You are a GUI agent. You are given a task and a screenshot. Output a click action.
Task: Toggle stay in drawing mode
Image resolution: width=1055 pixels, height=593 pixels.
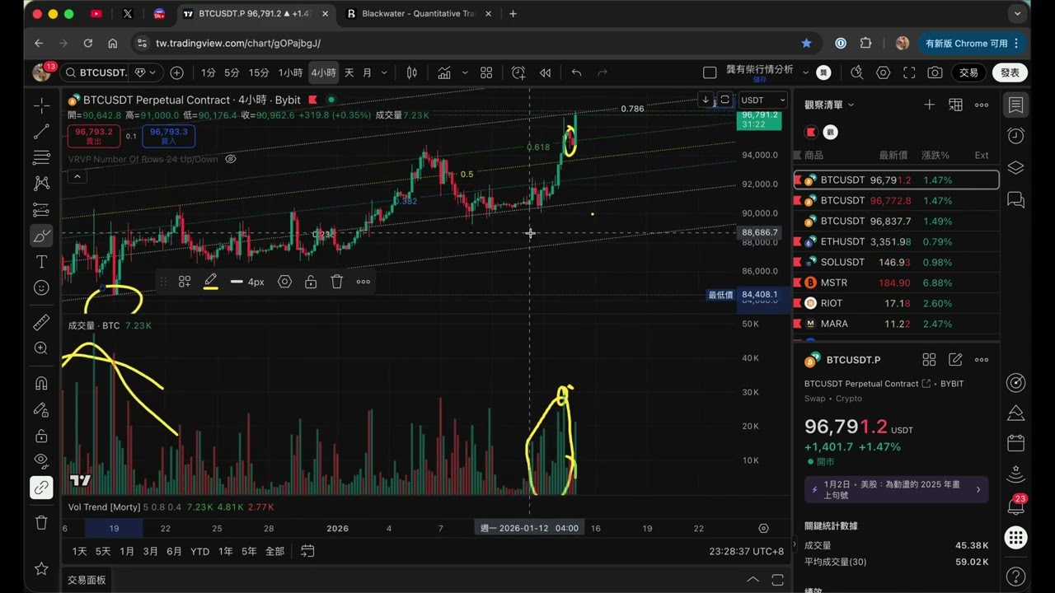41,409
